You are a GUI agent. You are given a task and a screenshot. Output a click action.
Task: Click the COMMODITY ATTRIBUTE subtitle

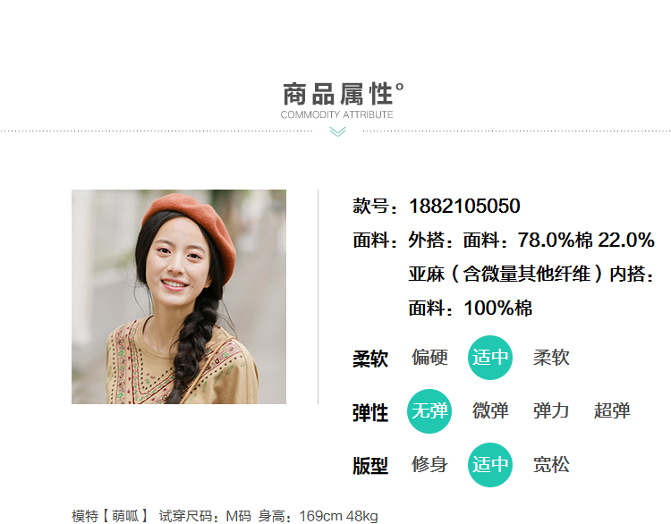336,114
